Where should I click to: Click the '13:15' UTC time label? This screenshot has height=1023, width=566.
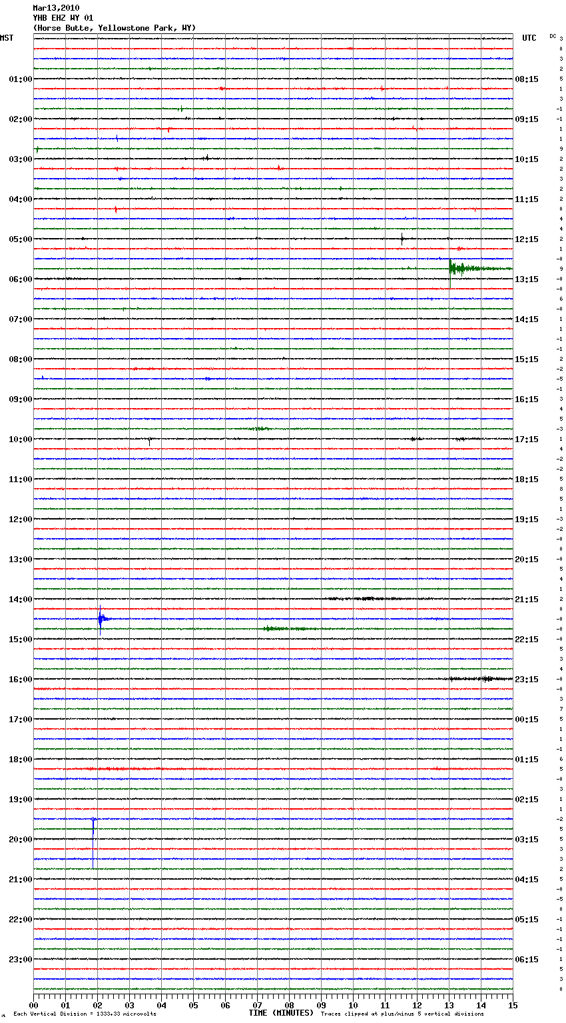[527, 279]
